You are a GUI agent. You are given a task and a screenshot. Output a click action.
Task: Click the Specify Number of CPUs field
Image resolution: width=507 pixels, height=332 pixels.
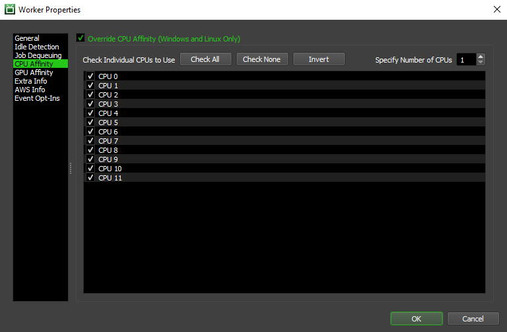[465, 60]
